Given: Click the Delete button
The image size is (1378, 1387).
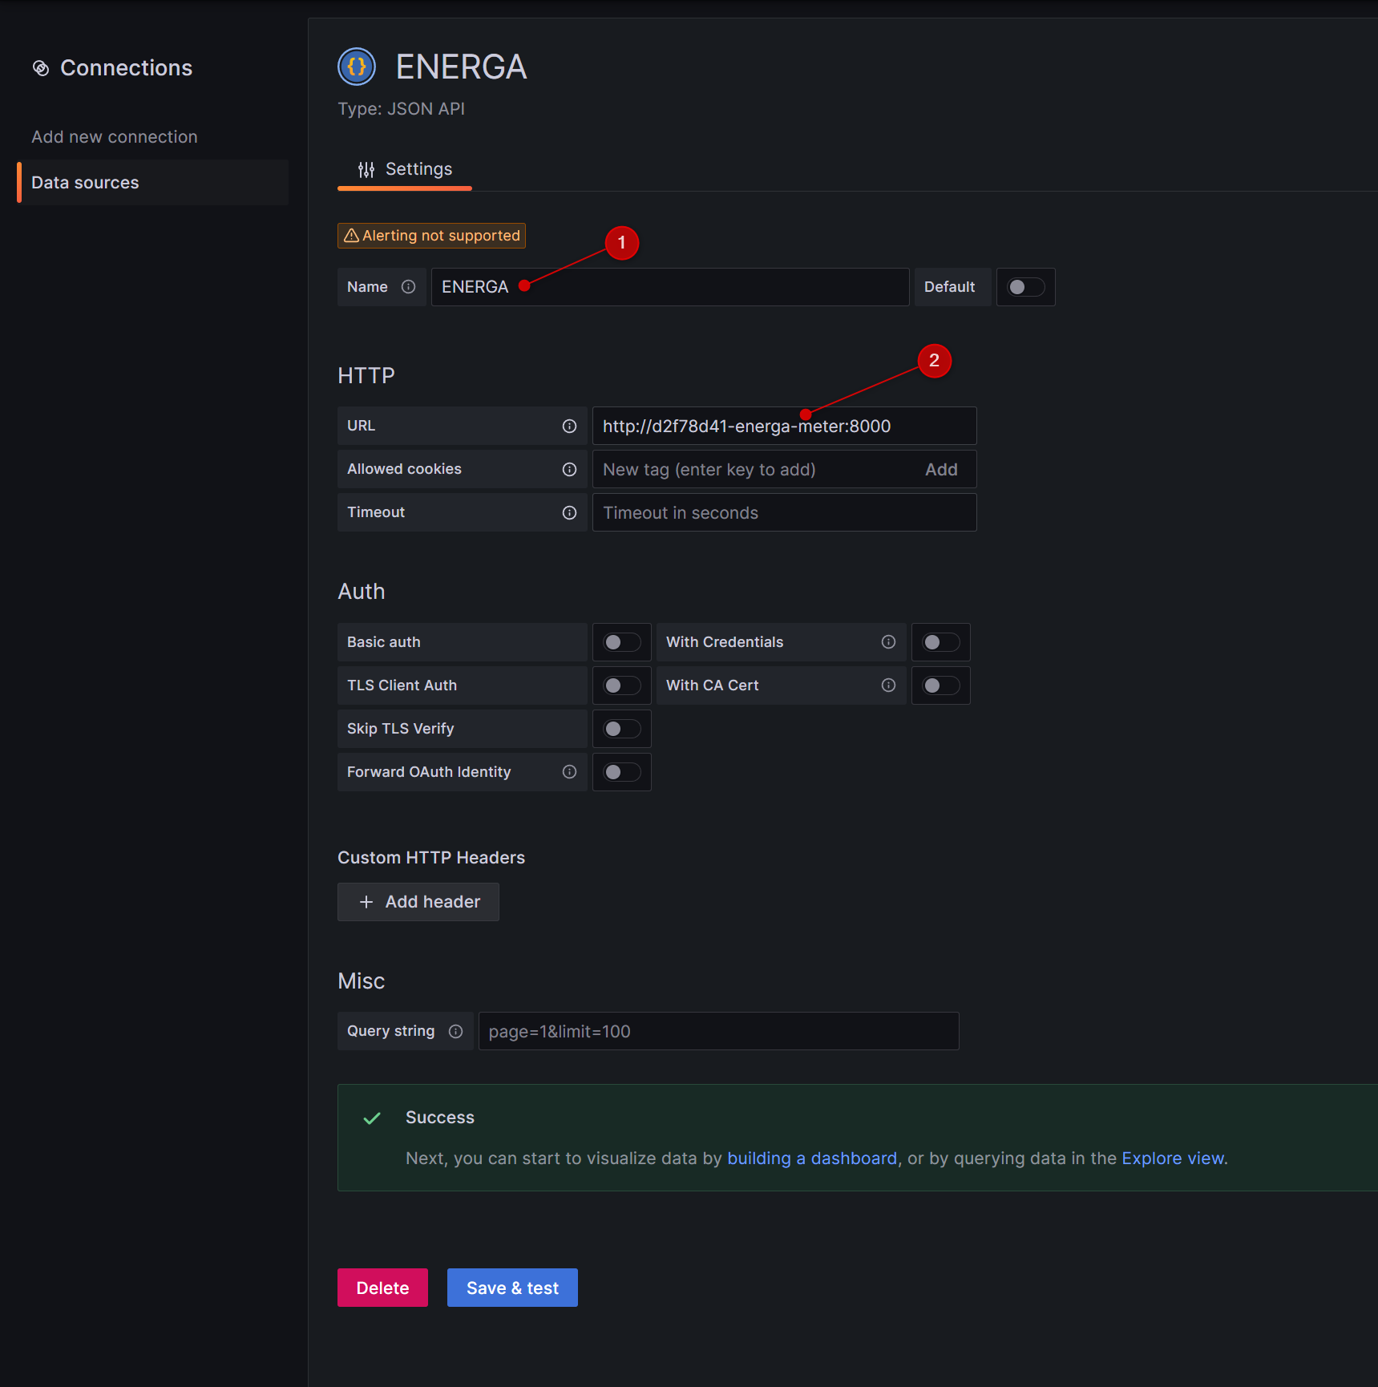Looking at the screenshot, I should pyautogui.click(x=382, y=1287).
